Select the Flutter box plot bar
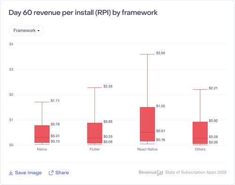Viewport: 235px width, 185px height. pyautogui.click(x=95, y=133)
